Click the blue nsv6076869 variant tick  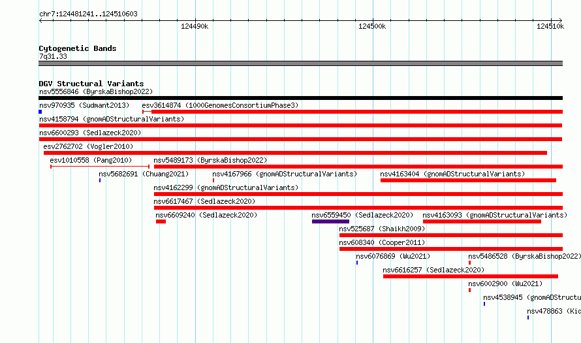tap(357, 263)
